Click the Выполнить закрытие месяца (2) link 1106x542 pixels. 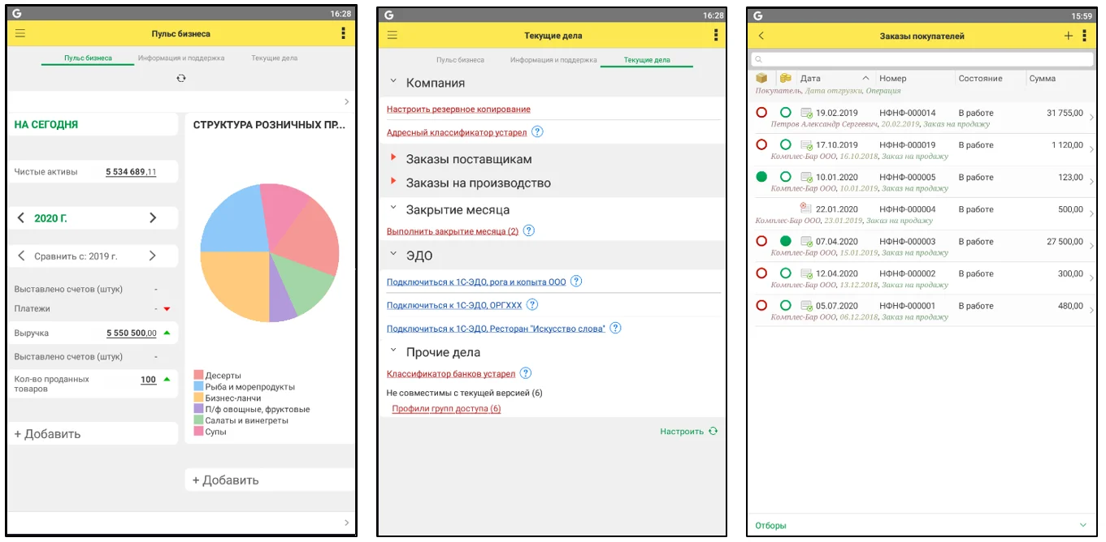click(x=452, y=231)
